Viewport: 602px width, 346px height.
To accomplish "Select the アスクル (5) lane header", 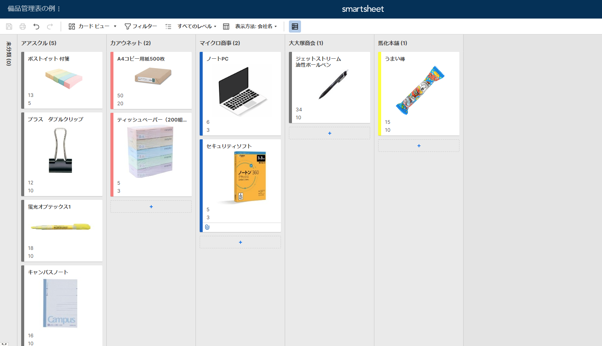I will tap(39, 43).
